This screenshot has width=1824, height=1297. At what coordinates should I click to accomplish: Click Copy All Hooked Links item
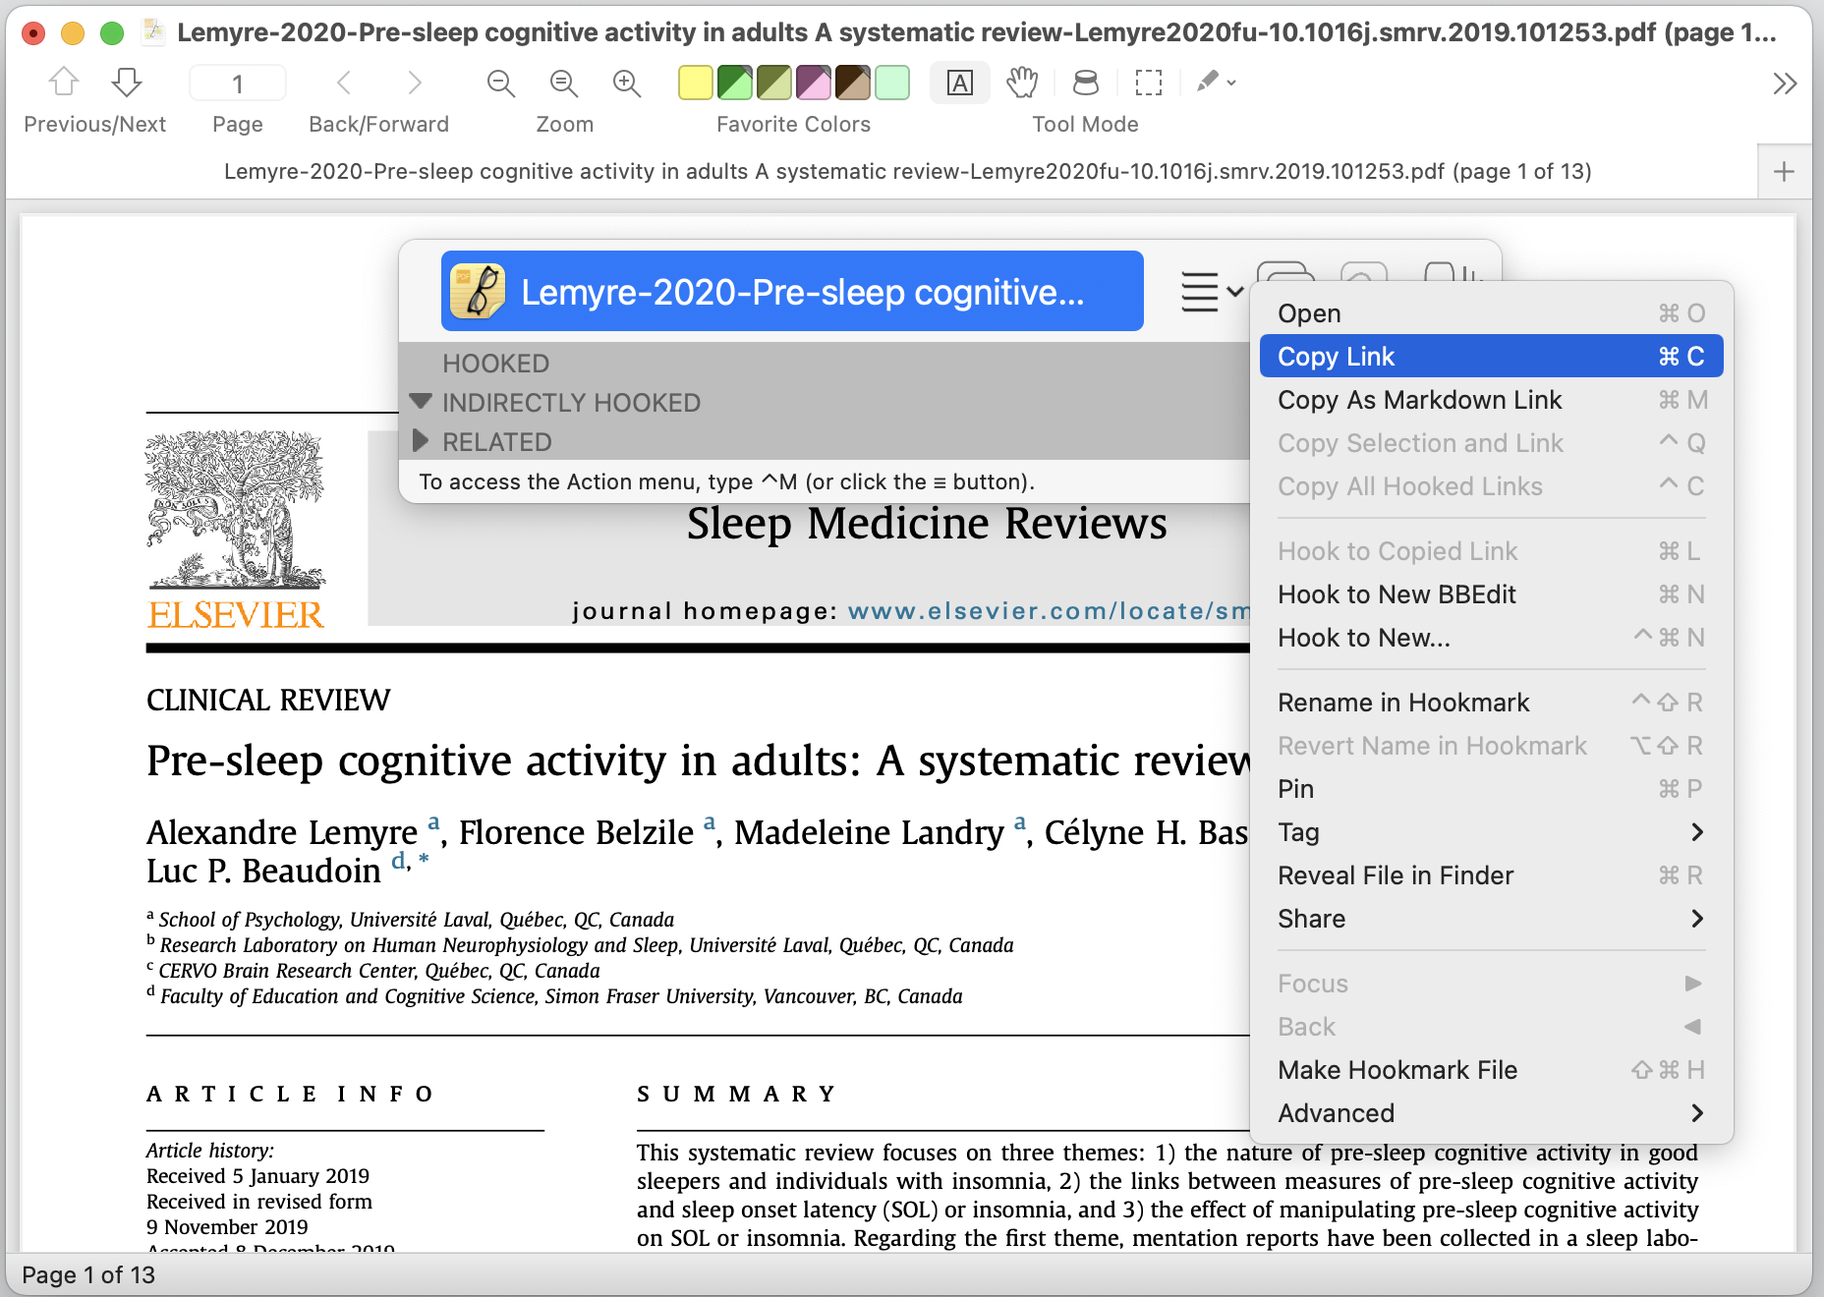[x=1491, y=486]
